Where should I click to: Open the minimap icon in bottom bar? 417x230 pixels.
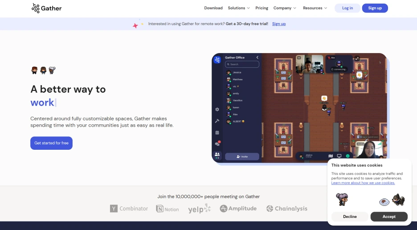pyautogui.click(x=331, y=156)
